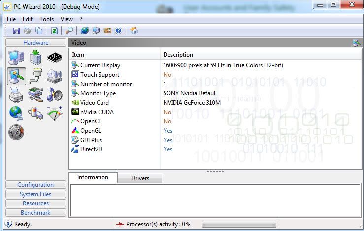Screen dimensions: 364x231
Task: Click the SONY Nvidia Defaul value
Action: 189,93
